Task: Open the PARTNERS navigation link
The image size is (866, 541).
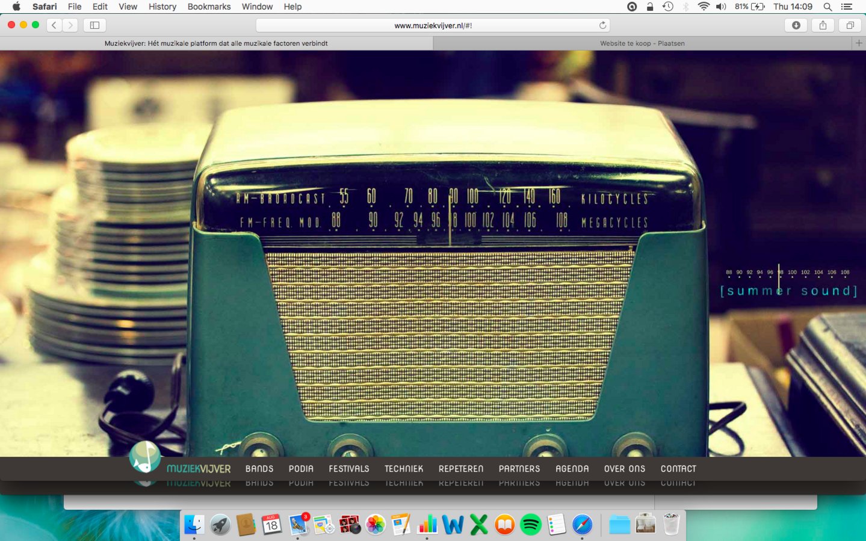Action: (x=519, y=469)
